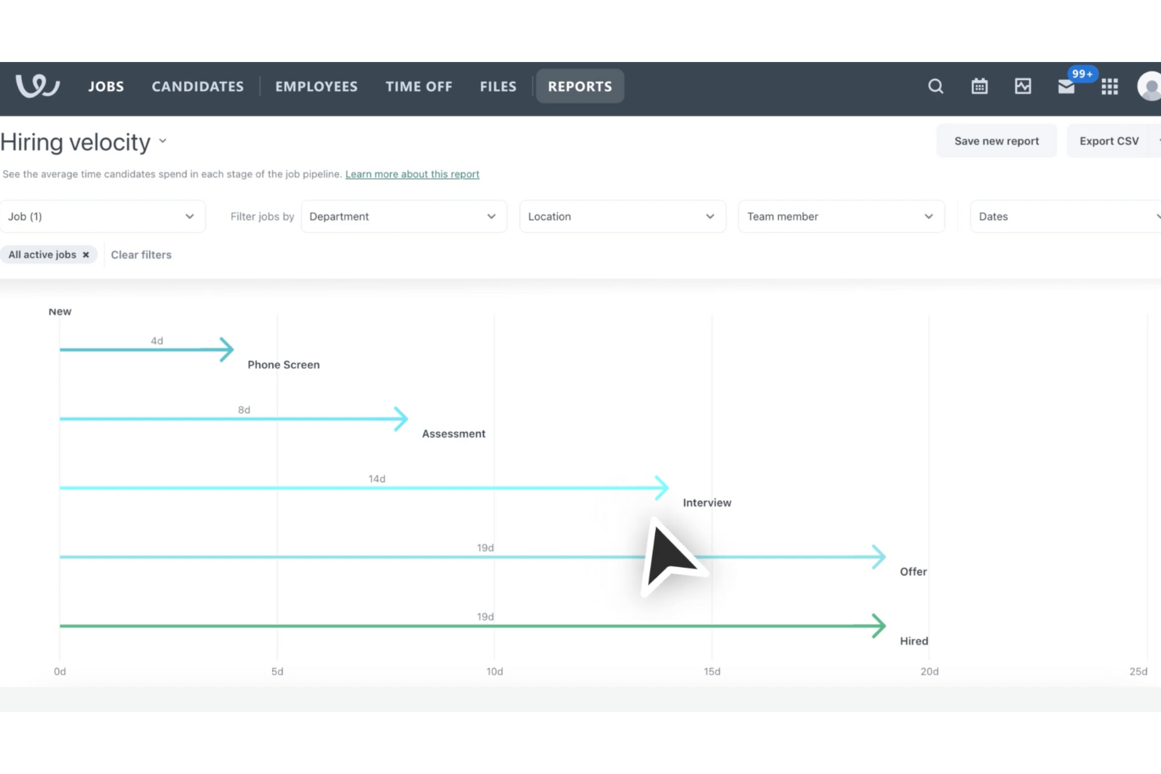Open the Dates filter field
The width and height of the screenshot is (1161, 774).
pos(1063,216)
